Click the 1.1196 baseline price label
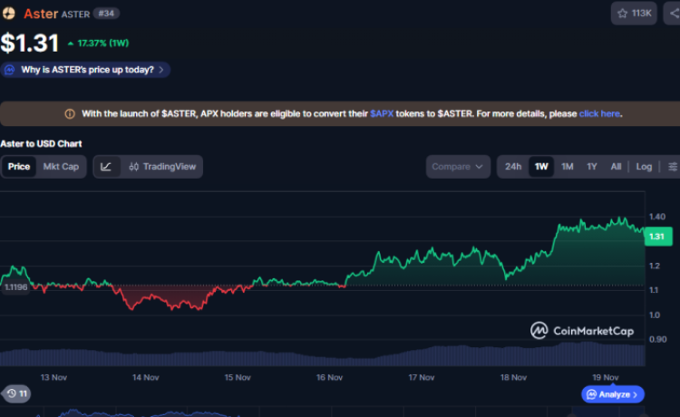The width and height of the screenshot is (680, 417). pos(15,287)
